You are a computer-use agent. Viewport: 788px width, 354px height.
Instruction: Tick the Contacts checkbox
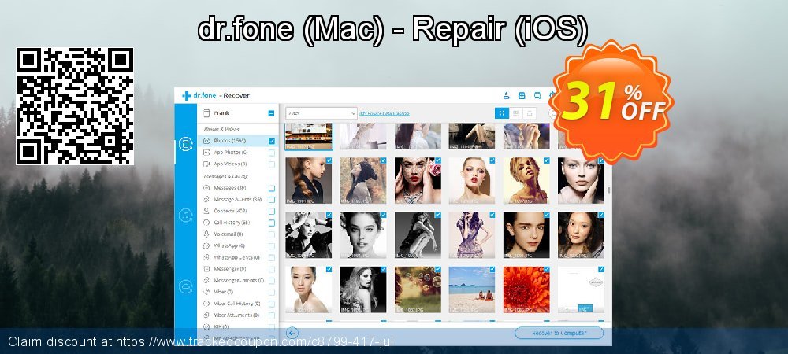271,211
